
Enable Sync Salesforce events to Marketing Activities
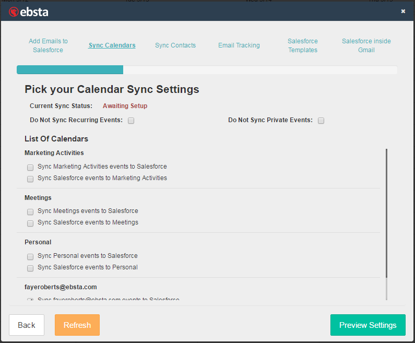pyautogui.click(x=30, y=179)
